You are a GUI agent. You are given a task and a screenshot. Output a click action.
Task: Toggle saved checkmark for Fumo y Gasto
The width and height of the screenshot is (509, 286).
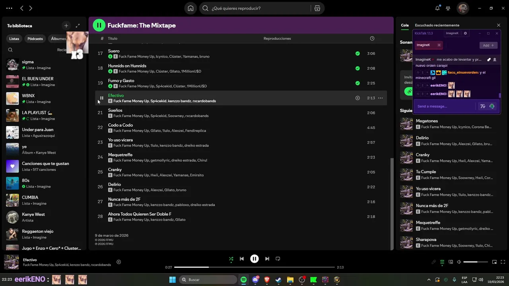(x=357, y=83)
